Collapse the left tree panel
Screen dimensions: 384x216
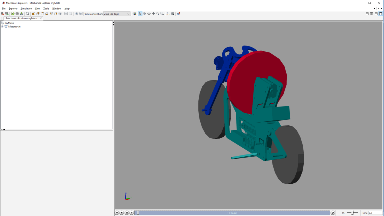tap(113, 22)
